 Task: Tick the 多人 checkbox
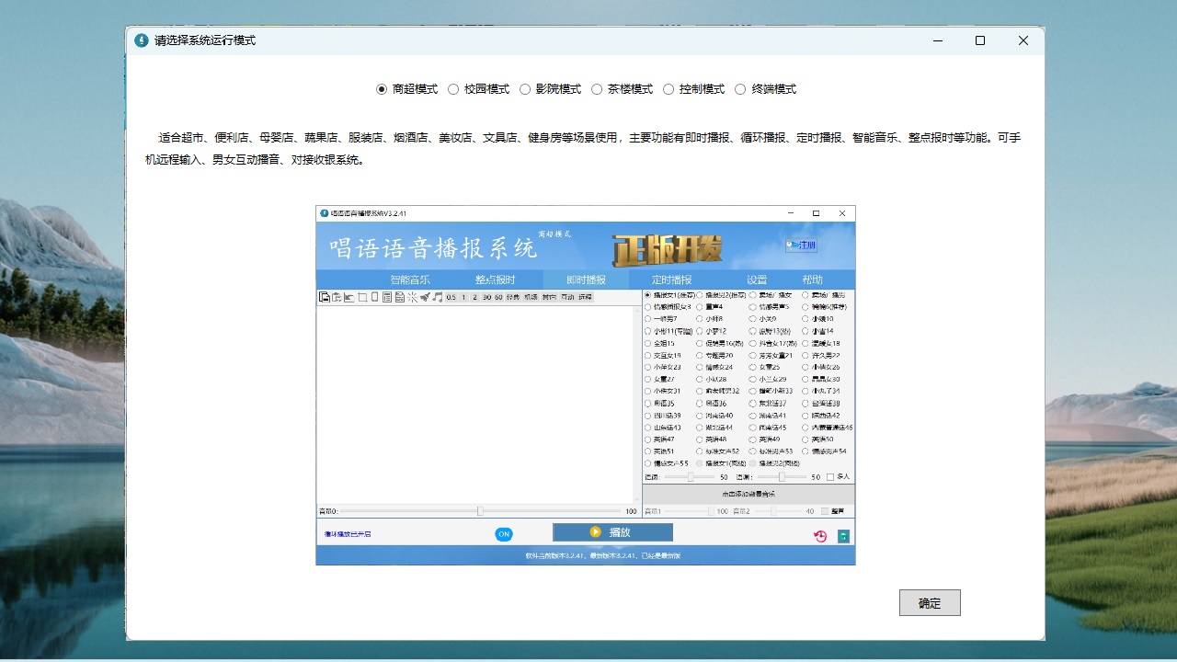coord(830,477)
